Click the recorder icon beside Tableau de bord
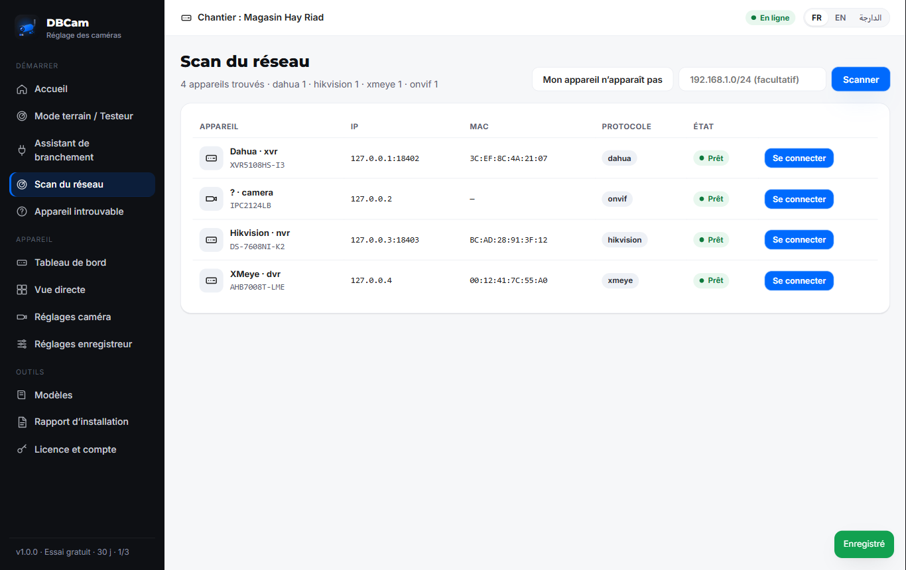906x570 pixels. coord(22,263)
